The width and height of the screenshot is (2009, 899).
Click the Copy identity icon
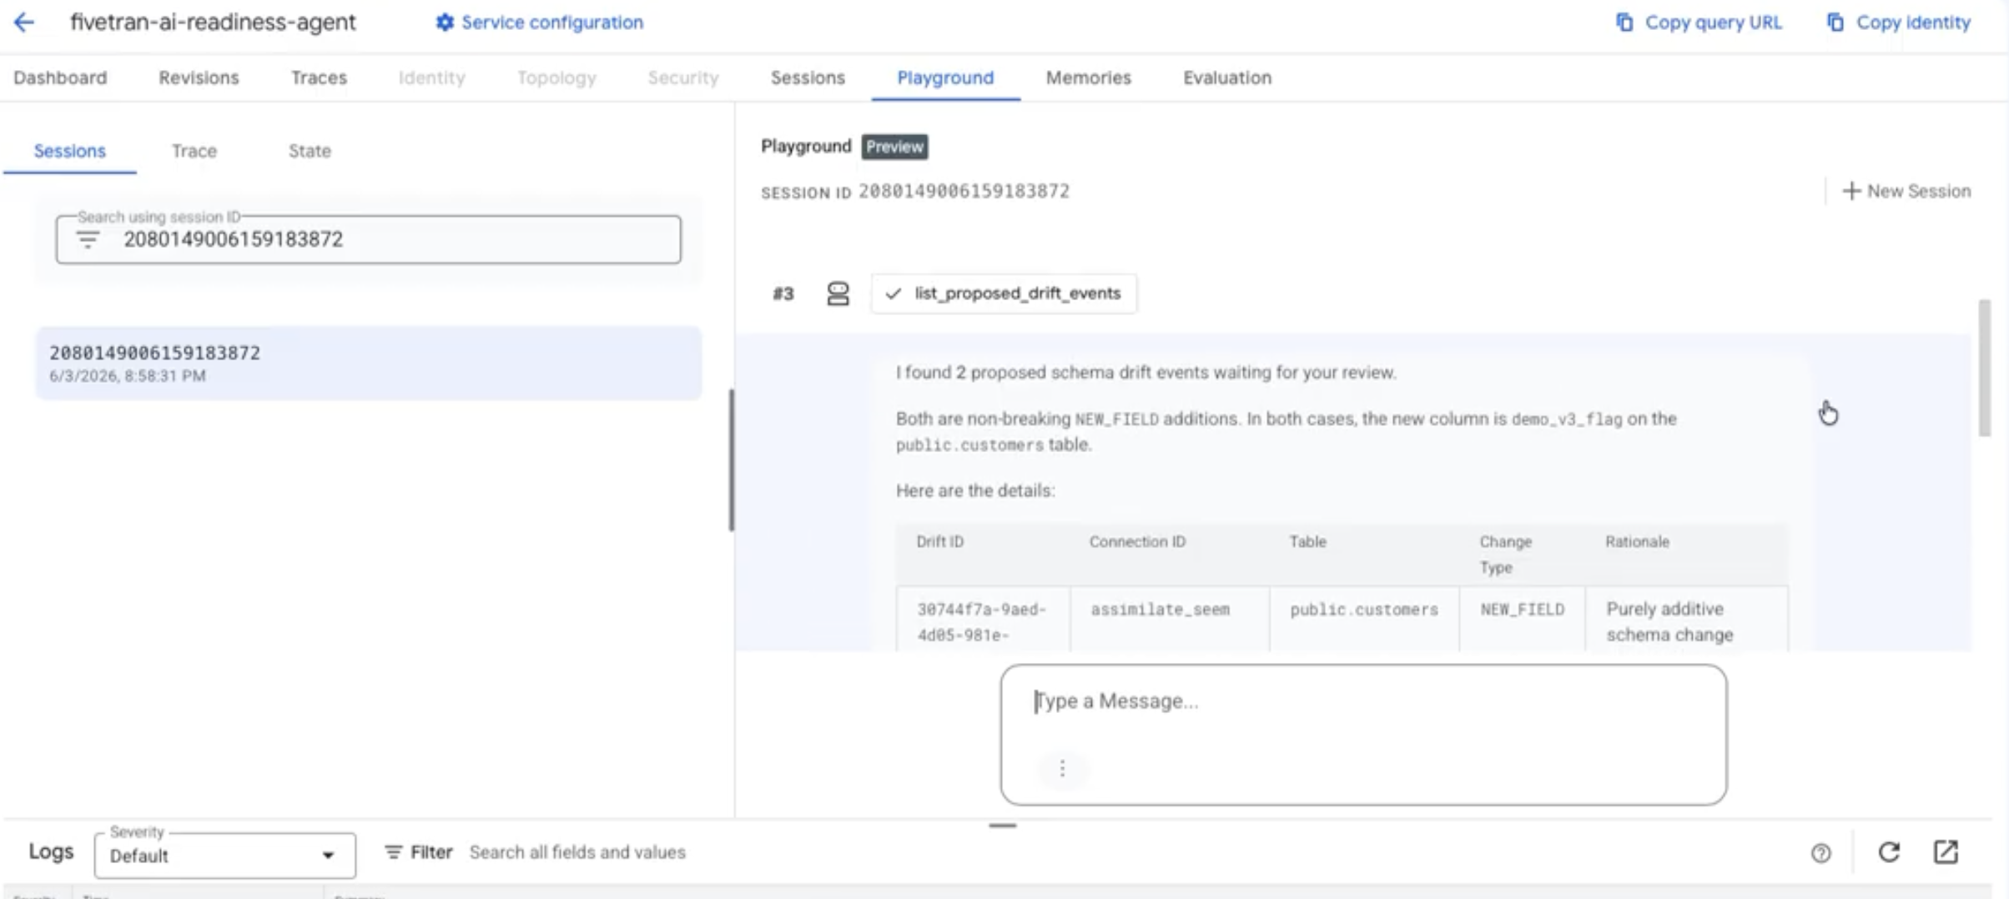coord(1835,23)
